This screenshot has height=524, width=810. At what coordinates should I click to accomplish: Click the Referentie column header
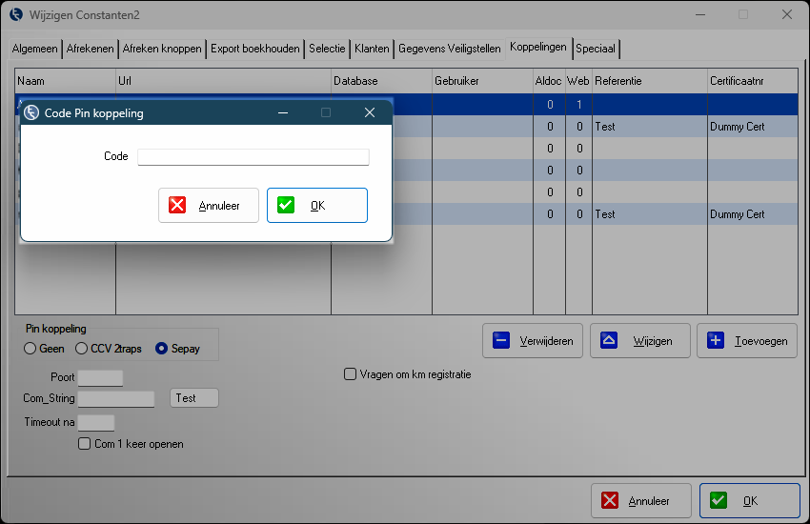[648, 81]
